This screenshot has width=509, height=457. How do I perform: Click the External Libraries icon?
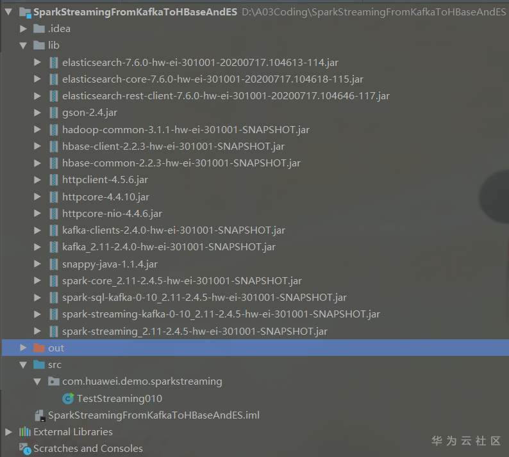[x=24, y=432]
